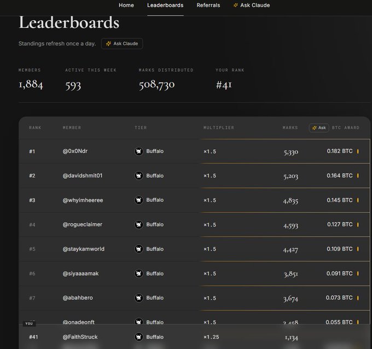Screen dimensions: 372x349
Task: Click Ask Claude button near standings text
Action: point(122,44)
